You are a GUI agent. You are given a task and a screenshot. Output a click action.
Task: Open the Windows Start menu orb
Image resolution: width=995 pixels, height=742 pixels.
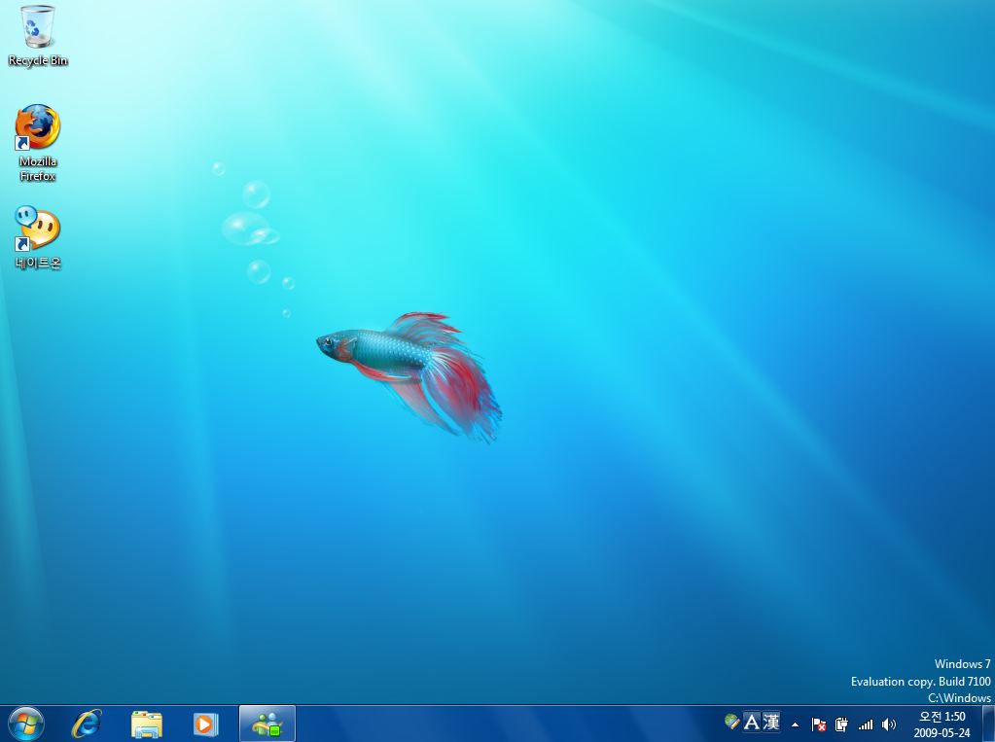coord(25,724)
